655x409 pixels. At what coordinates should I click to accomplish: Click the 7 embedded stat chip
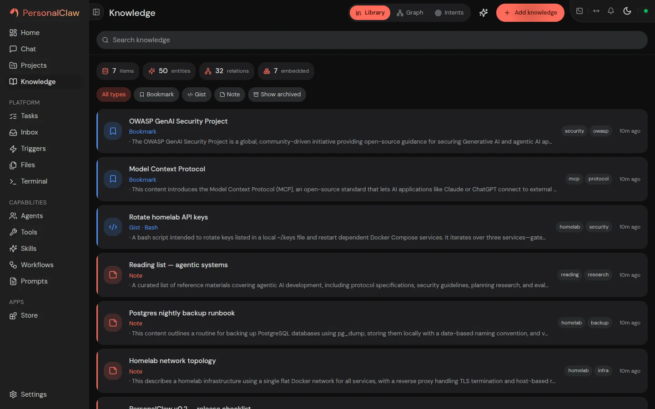(x=286, y=71)
